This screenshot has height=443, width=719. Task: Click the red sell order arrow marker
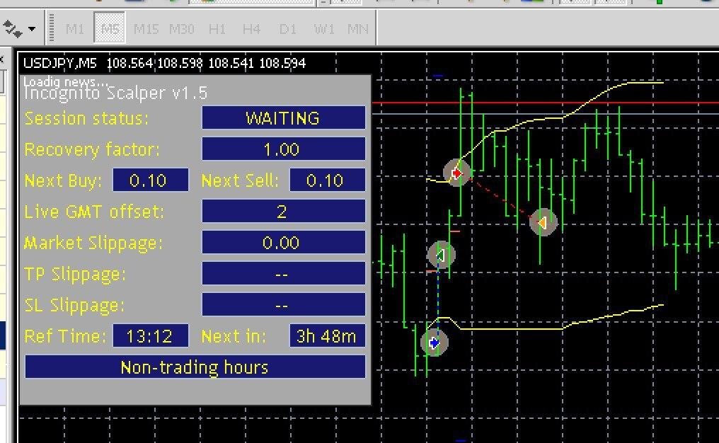(x=457, y=173)
